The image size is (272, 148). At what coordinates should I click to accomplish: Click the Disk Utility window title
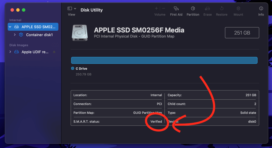[x=92, y=10]
